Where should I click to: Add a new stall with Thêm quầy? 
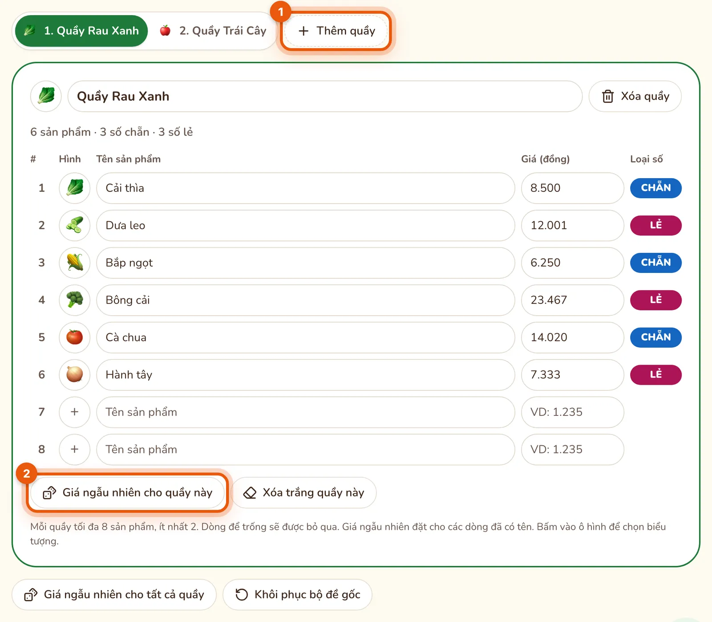coord(336,31)
